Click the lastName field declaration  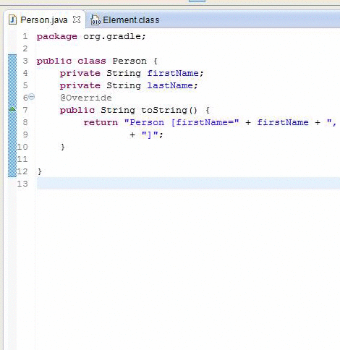170,85
